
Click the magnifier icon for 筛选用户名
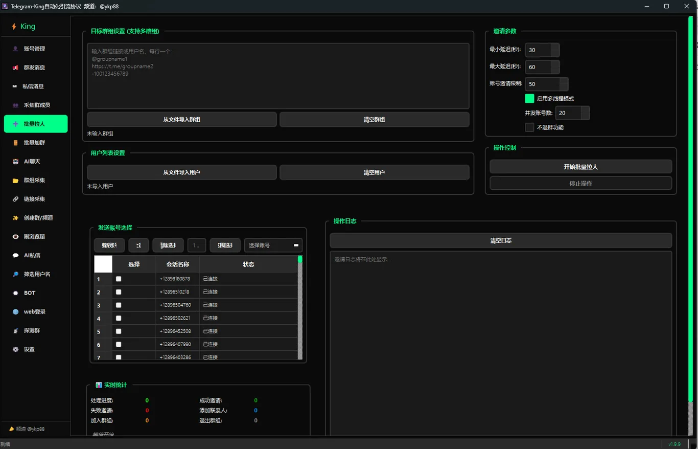pos(15,274)
